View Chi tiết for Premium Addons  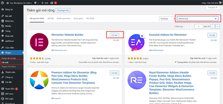pos(116,78)
